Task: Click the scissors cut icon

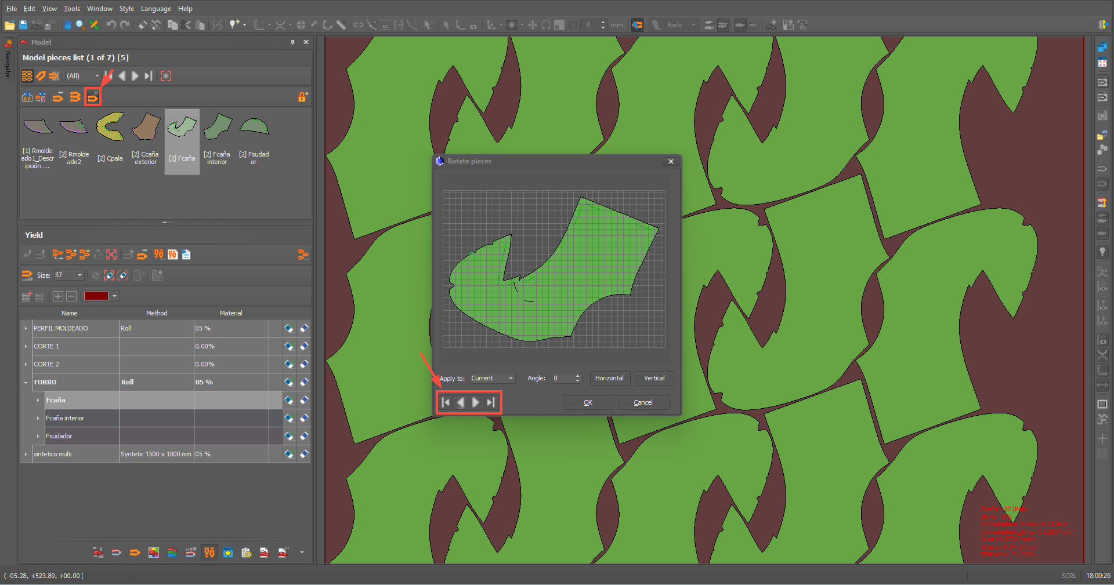Action: (186, 25)
